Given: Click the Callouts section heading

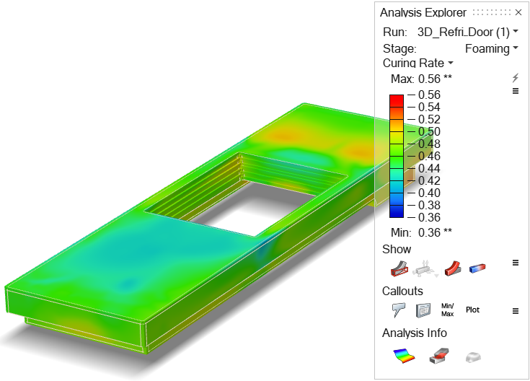Looking at the screenshot, I should [x=402, y=291].
